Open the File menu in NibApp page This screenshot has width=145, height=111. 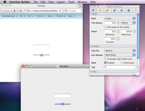(23, 16)
